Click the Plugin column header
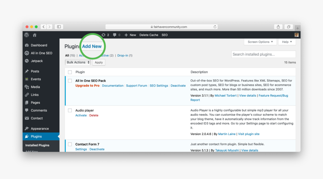Image resolution: width=323 pixels, height=179 pixels. (x=80, y=72)
